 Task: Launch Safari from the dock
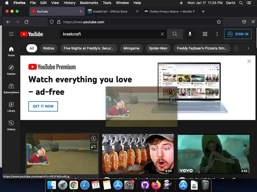85,185
